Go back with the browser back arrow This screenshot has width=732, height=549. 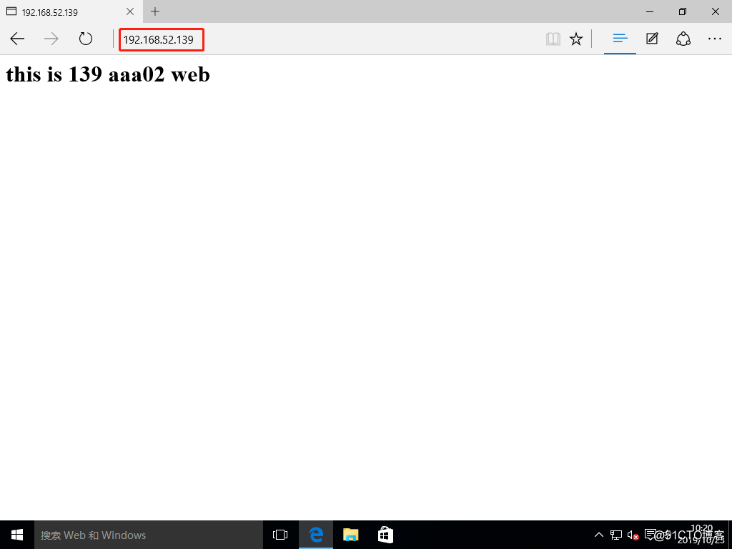coord(17,39)
